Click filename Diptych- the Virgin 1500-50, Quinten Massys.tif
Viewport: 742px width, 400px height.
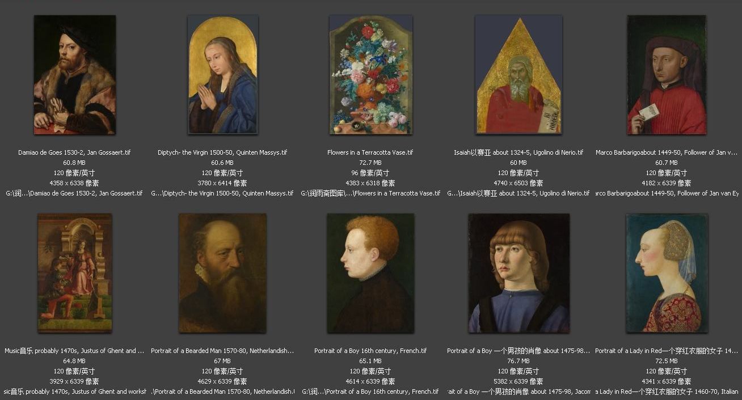click(x=222, y=152)
